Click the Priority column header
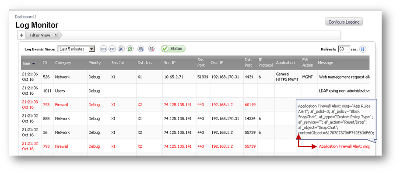Screen dimensions: 400x174 tap(95, 63)
